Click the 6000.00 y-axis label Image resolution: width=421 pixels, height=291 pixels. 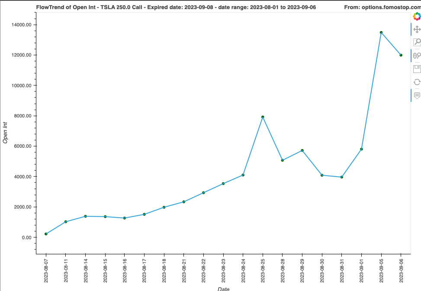[x=23, y=146]
